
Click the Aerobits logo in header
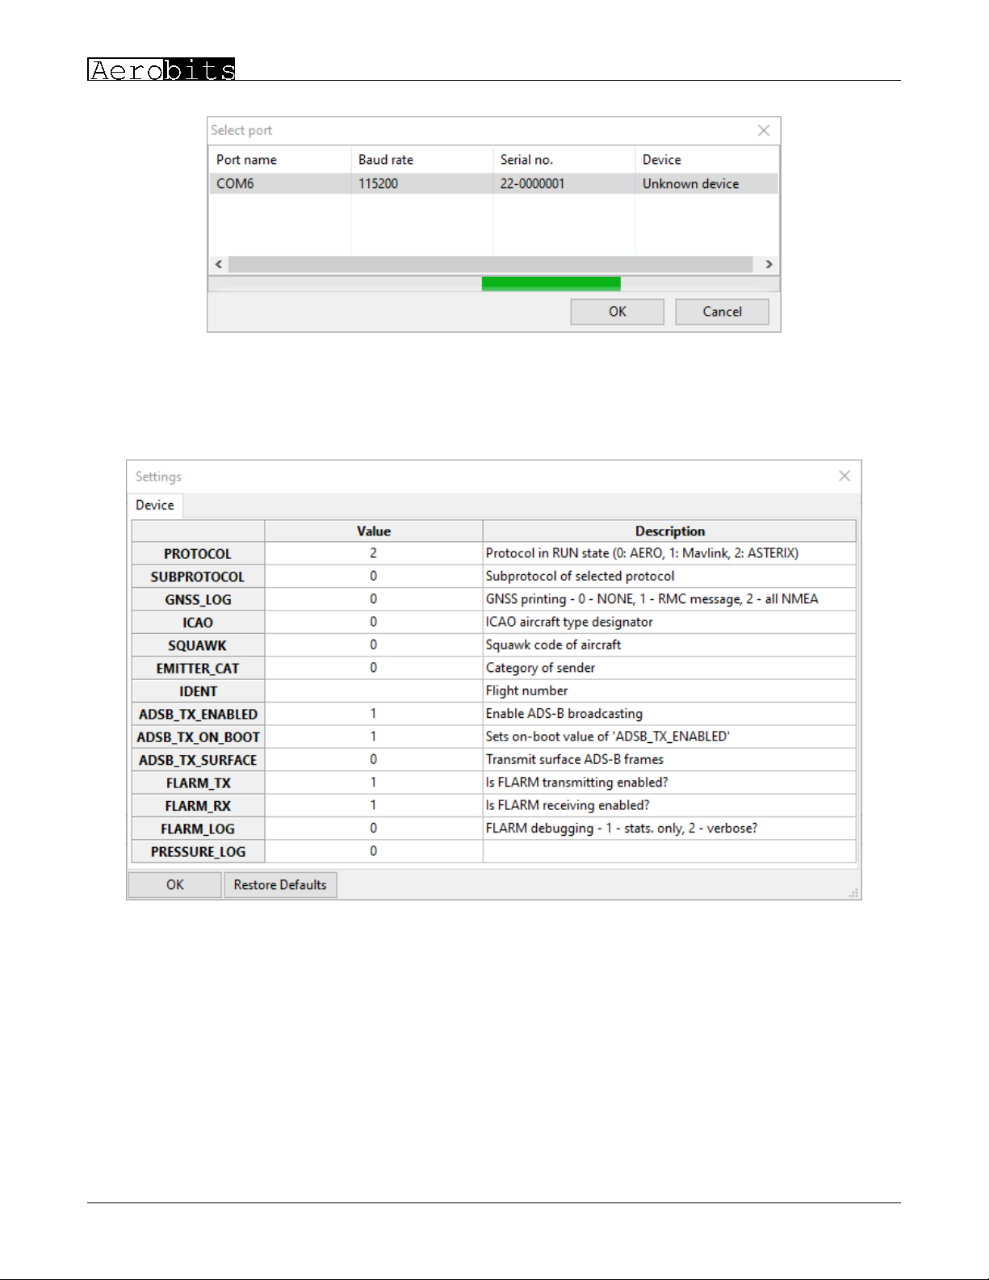click(x=161, y=70)
